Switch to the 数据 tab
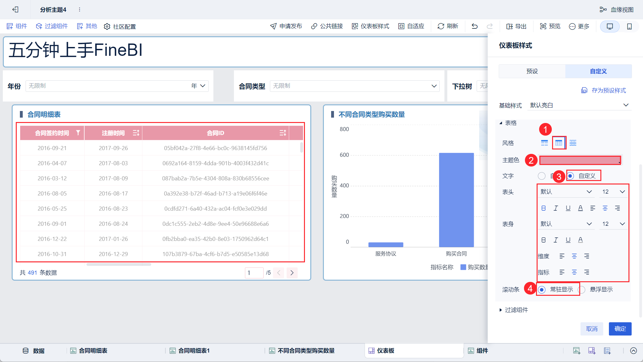 point(33,351)
